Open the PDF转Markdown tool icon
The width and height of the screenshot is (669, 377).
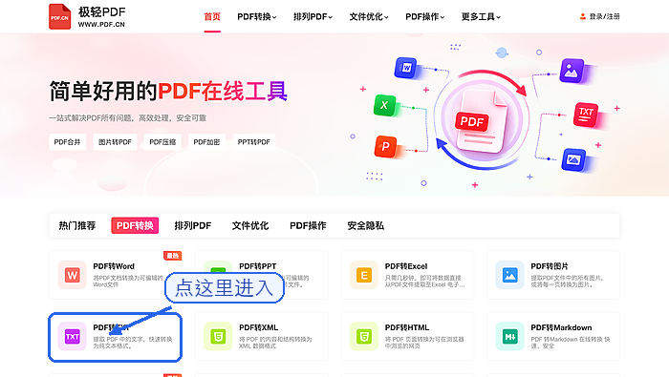[509, 337]
